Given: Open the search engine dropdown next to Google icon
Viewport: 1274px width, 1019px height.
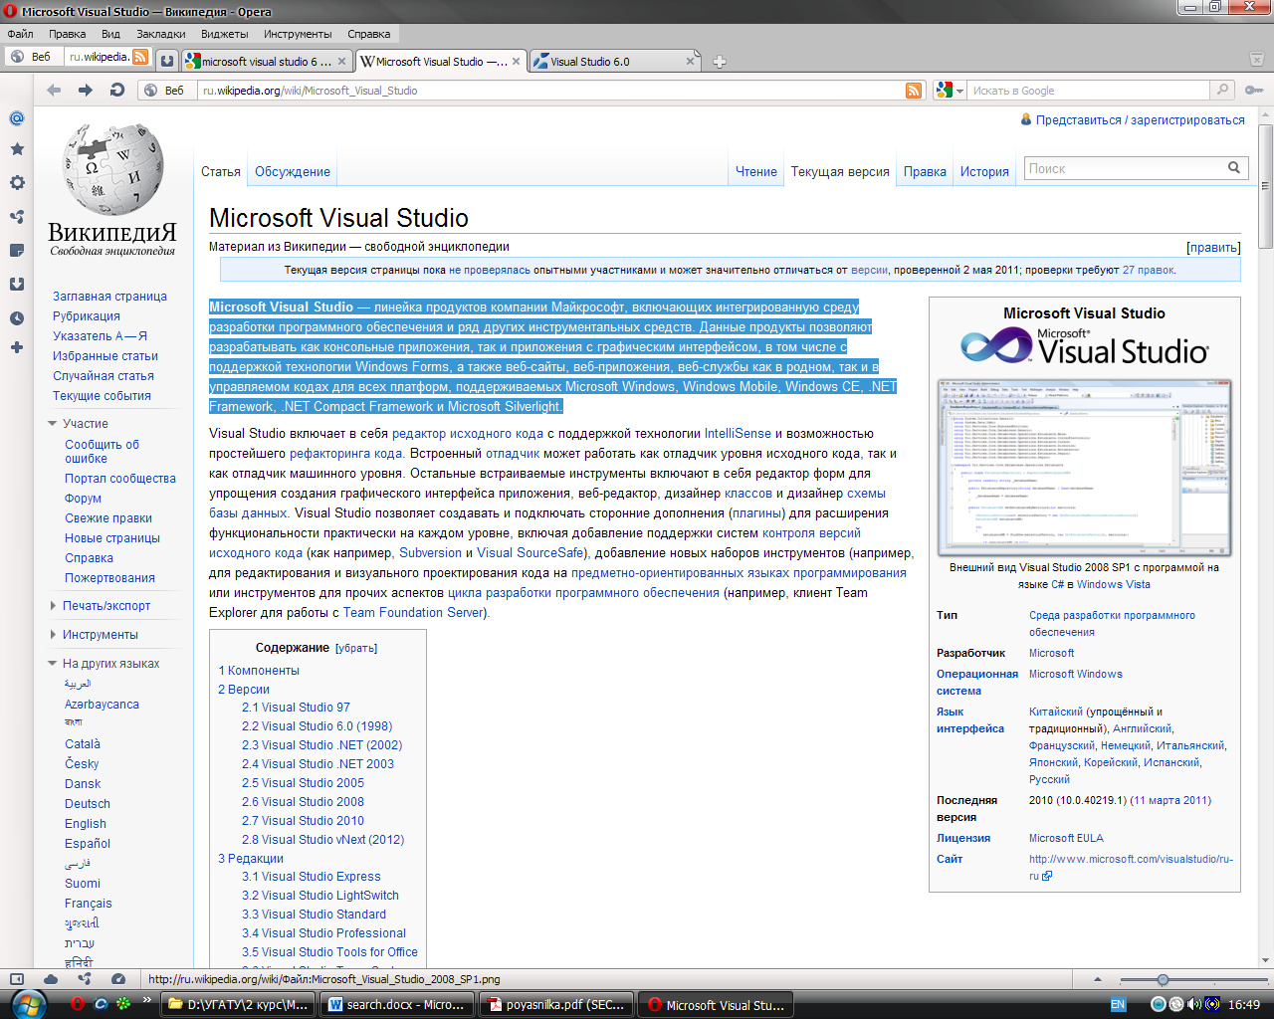Looking at the screenshot, I should tap(959, 91).
